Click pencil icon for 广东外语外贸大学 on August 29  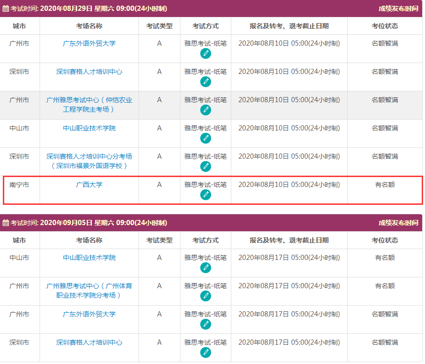point(205,53)
